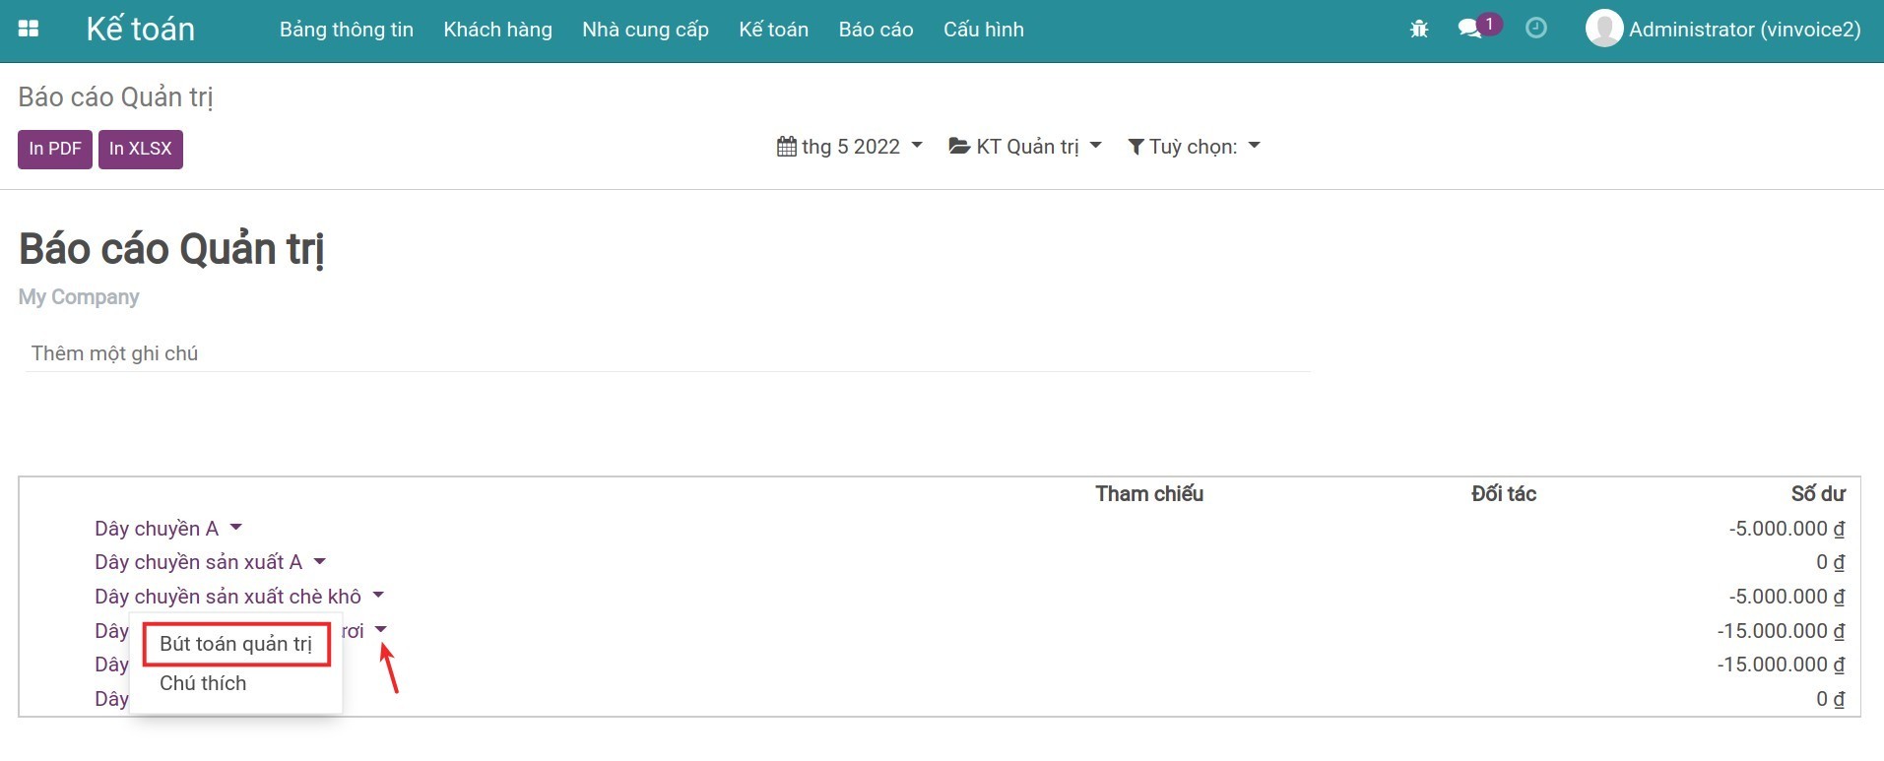This screenshot has height=761, width=1884.
Task: Click the debug bug icon
Action: pos(1418,30)
